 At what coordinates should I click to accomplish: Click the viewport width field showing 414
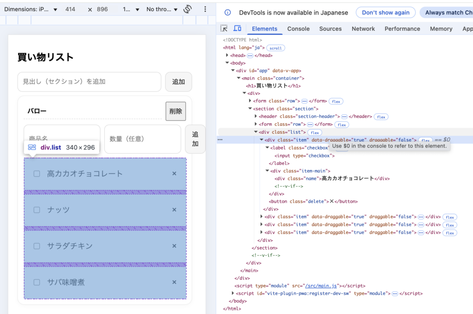[70, 9]
